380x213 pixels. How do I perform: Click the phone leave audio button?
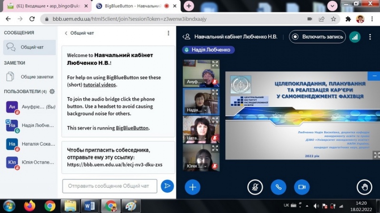tap(278, 187)
